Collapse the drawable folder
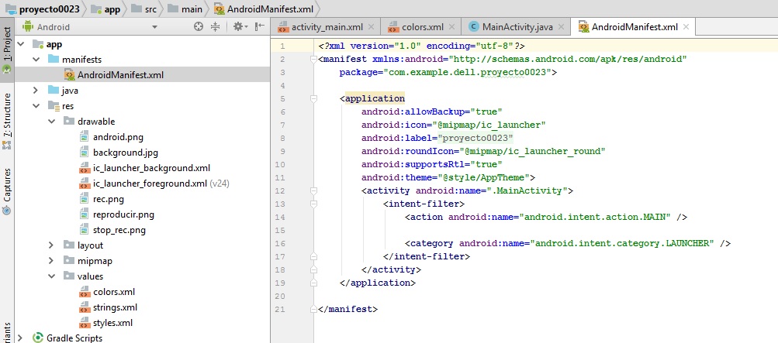This screenshot has height=343, width=778. [50, 121]
